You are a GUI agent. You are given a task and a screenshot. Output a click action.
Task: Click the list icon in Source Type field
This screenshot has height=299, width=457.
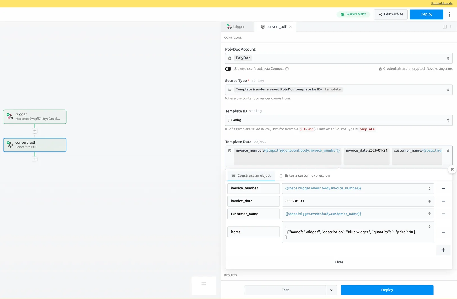tap(230, 90)
